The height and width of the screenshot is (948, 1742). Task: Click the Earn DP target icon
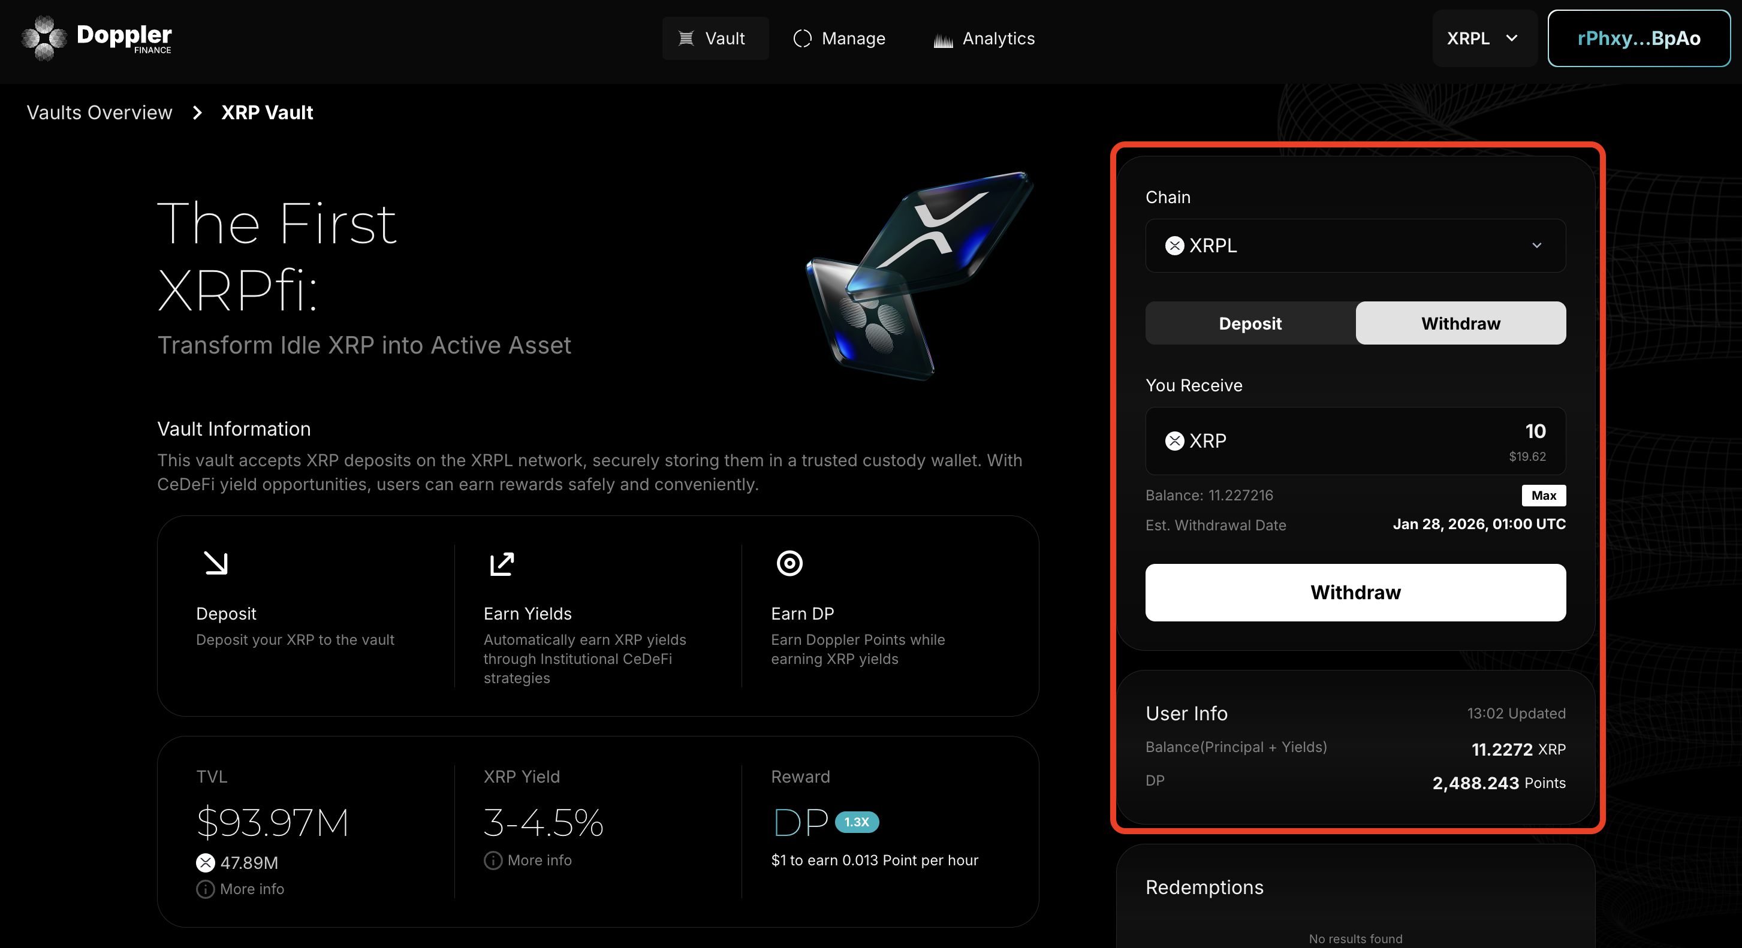click(789, 563)
